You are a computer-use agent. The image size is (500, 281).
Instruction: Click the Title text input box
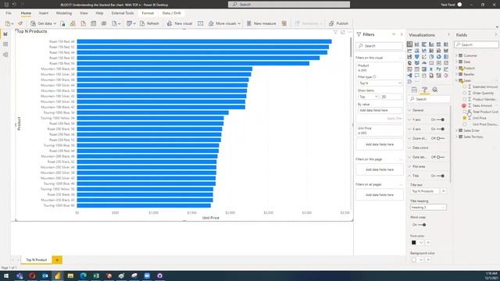(425, 190)
